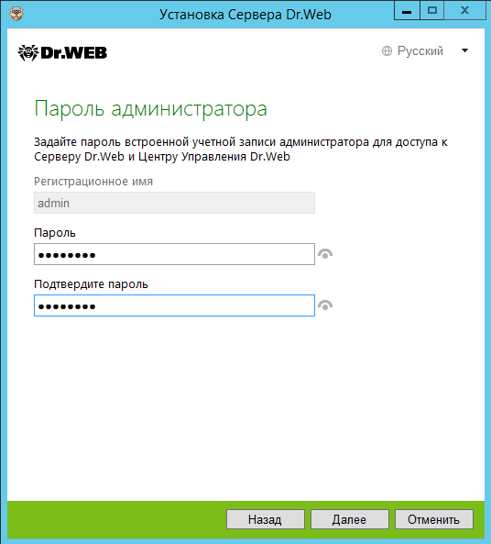Click the Dr.WEB spider logo

(x=62, y=52)
